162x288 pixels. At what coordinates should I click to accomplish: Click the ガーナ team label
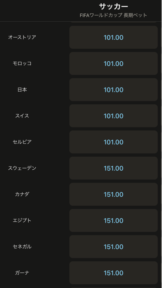click(22, 273)
